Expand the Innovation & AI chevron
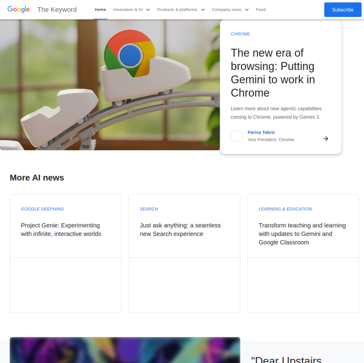The width and height of the screenshot is (364, 363). [x=148, y=10]
